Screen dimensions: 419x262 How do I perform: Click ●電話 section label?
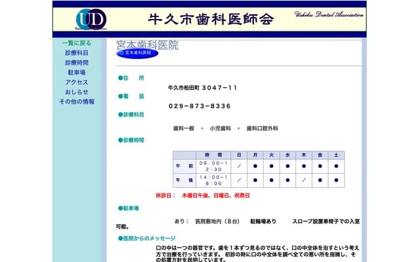point(131,96)
